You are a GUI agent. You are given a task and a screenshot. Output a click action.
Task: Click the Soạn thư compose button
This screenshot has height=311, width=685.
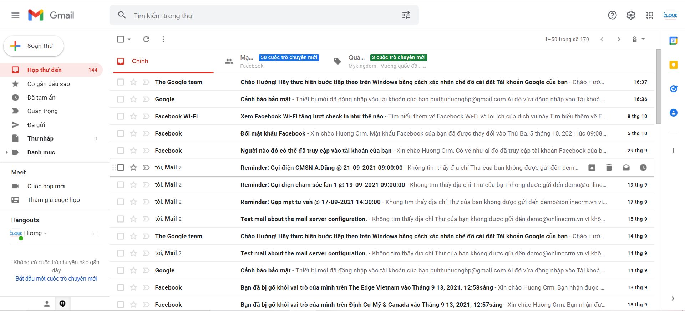pos(34,46)
